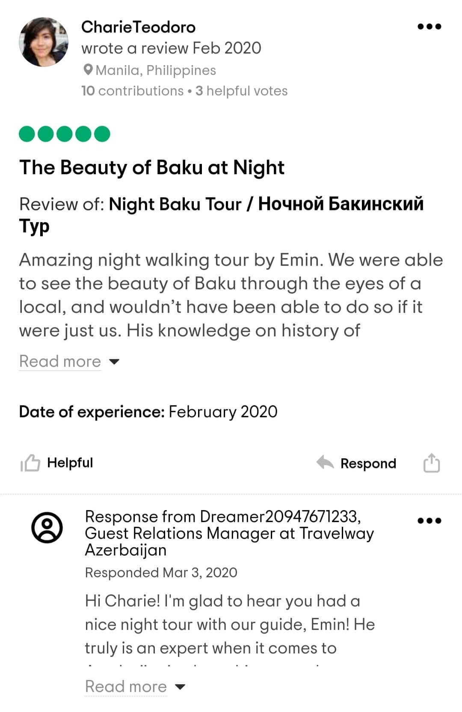Click the thumbs-up Helpful icon
The width and height of the screenshot is (462, 712).
(30, 463)
